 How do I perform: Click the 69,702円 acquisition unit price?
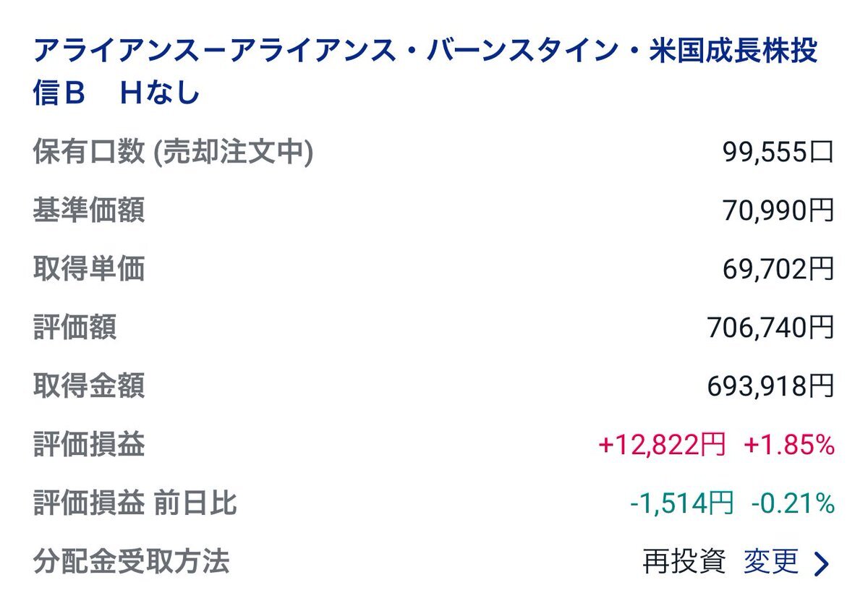click(778, 269)
